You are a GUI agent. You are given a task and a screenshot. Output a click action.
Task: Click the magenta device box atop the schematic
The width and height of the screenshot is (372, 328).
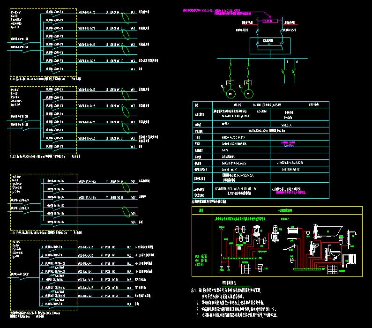[270, 21]
